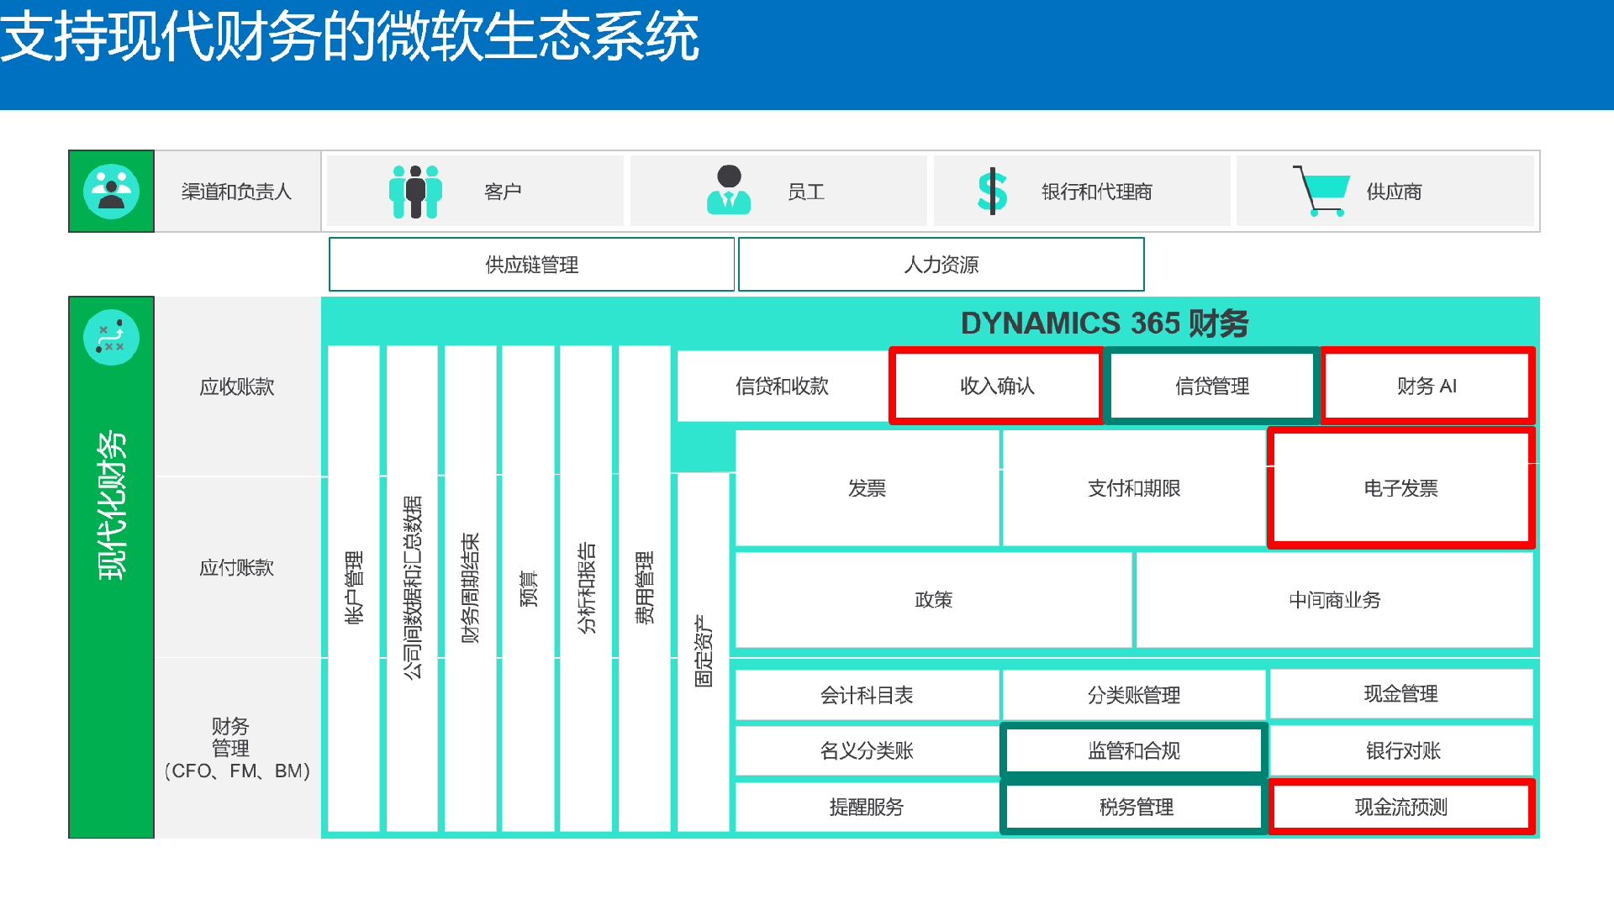Click the 财务周期结束 column
This screenshot has height=905, width=1614.
pos(470,588)
